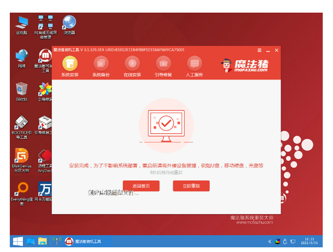Viewport: 333px width, 252px height.
Task: Click the Windows Start button
Action: point(18,241)
